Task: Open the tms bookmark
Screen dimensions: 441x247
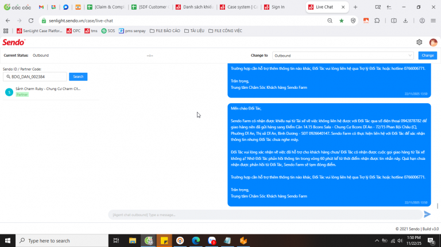Action: click(91, 31)
